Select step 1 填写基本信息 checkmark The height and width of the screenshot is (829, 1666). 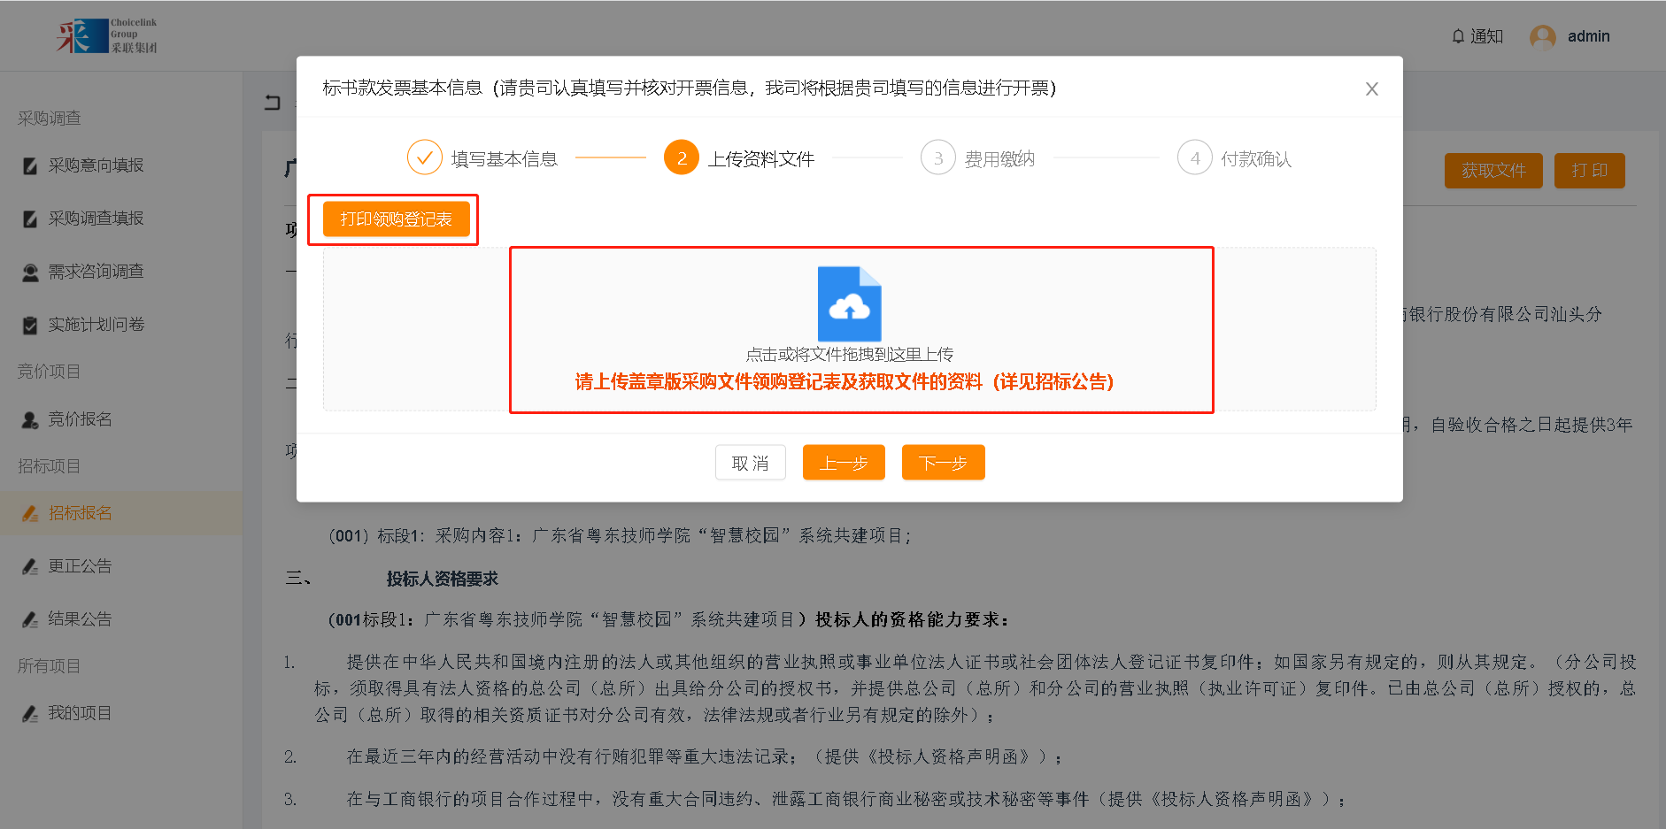click(x=424, y=158)
